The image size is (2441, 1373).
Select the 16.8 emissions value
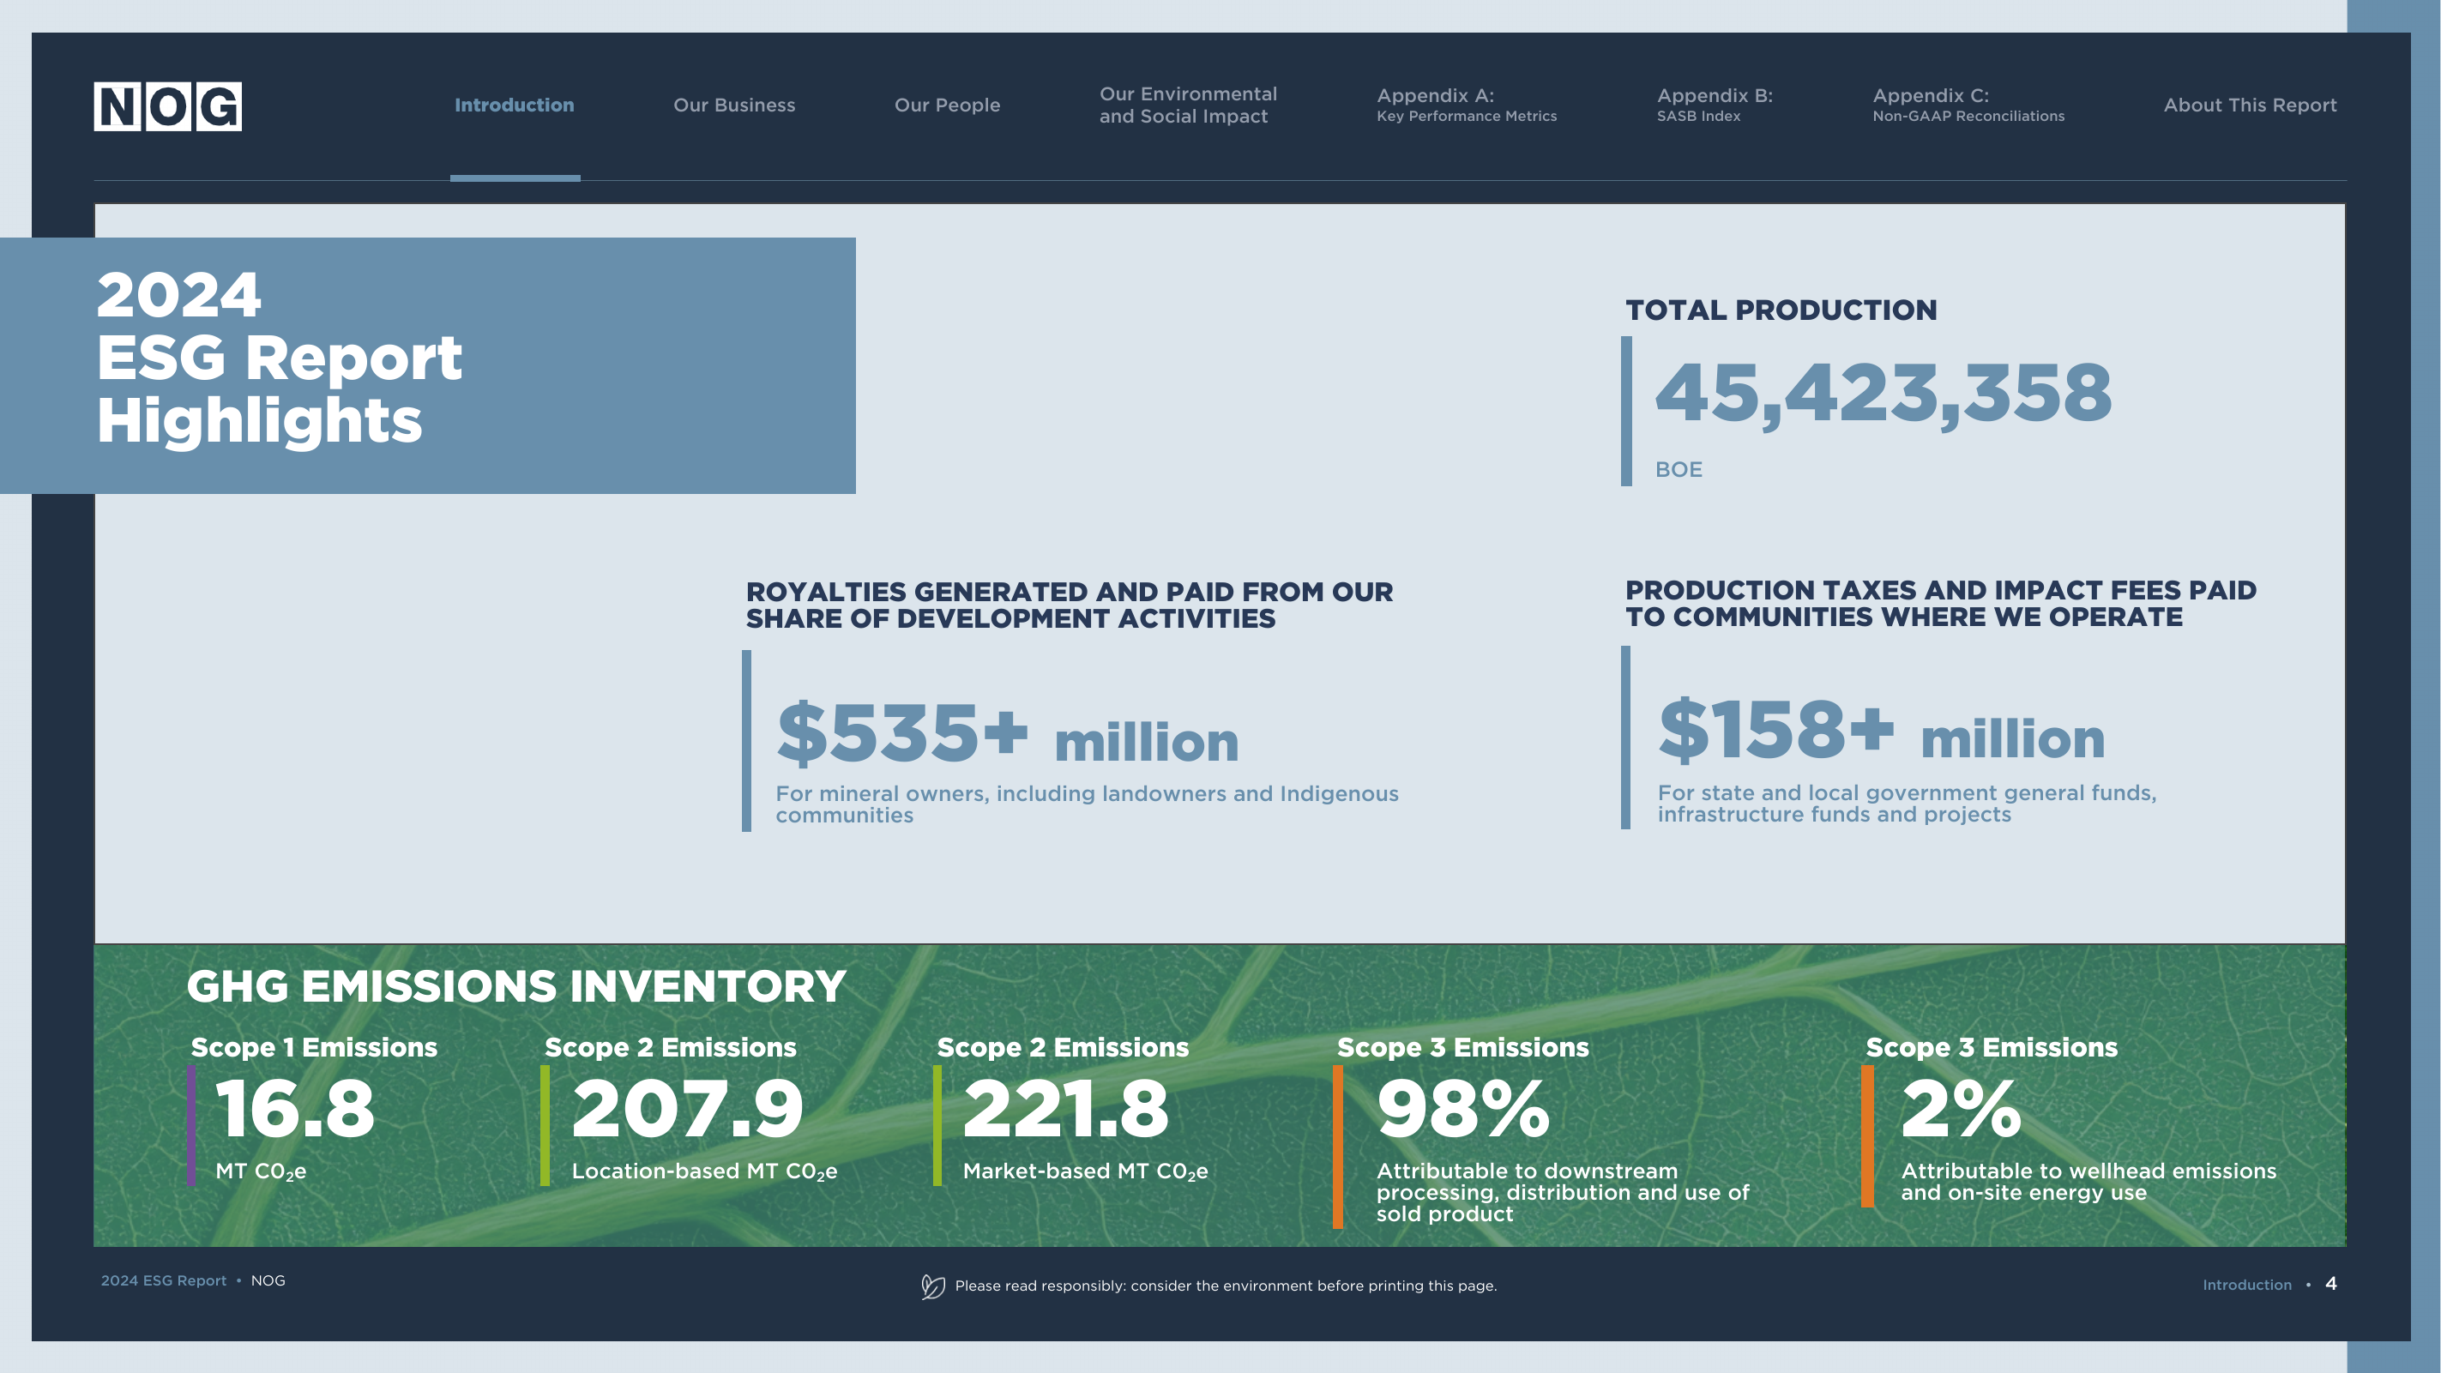296,1109
